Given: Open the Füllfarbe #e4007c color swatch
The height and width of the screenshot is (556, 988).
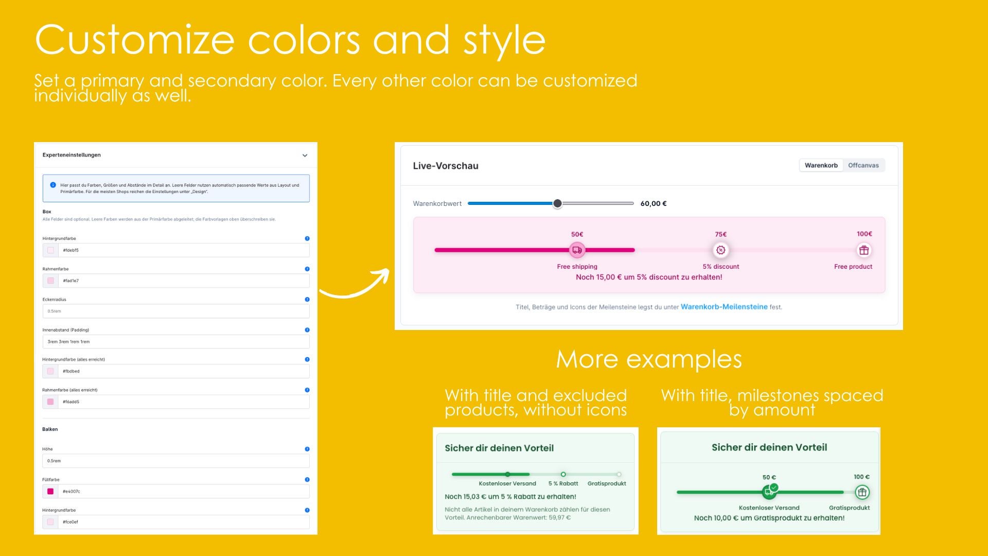Looking at the screenshot, I should click(x=50, y=491).
